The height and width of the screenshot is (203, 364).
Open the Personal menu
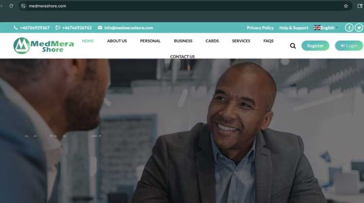point(150,41)
